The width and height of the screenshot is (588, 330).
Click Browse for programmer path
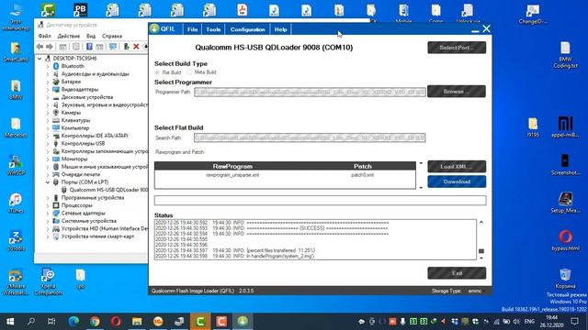pyautogui.click(x=457, y=92)
